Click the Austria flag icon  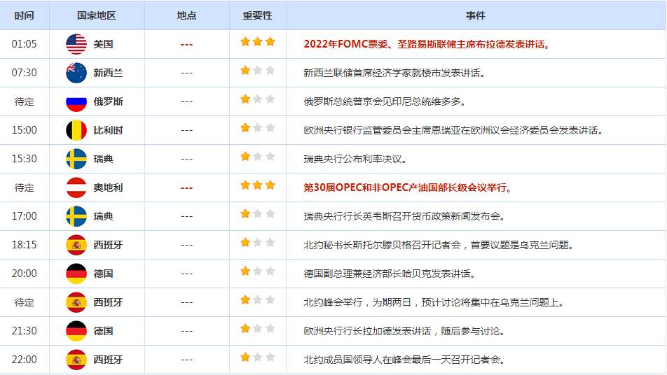coord(76,187)
